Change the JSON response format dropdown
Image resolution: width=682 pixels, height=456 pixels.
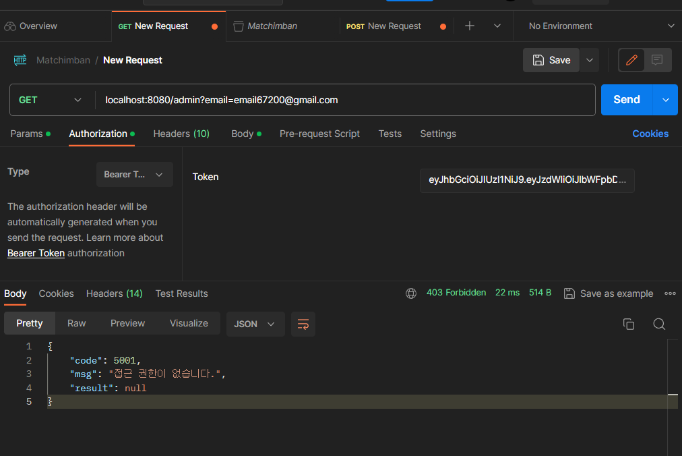[255, 324]
